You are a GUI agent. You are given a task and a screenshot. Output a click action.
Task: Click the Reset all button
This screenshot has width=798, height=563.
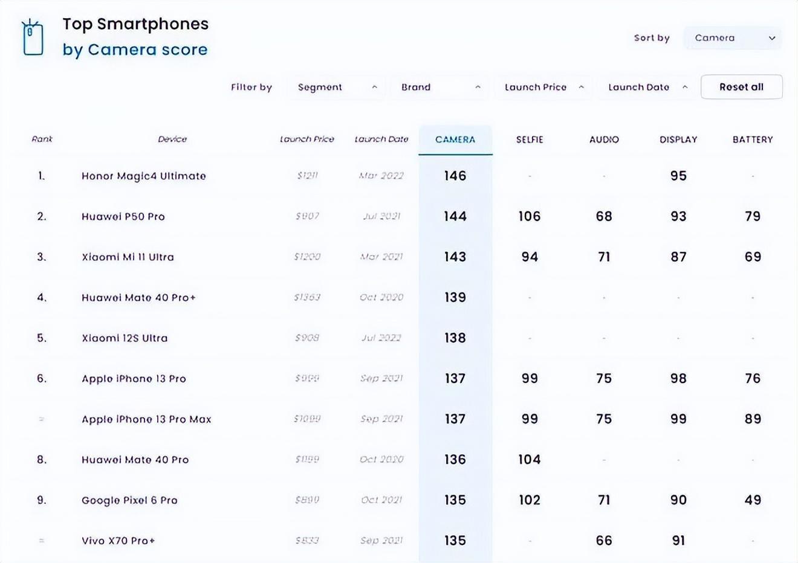741,87
